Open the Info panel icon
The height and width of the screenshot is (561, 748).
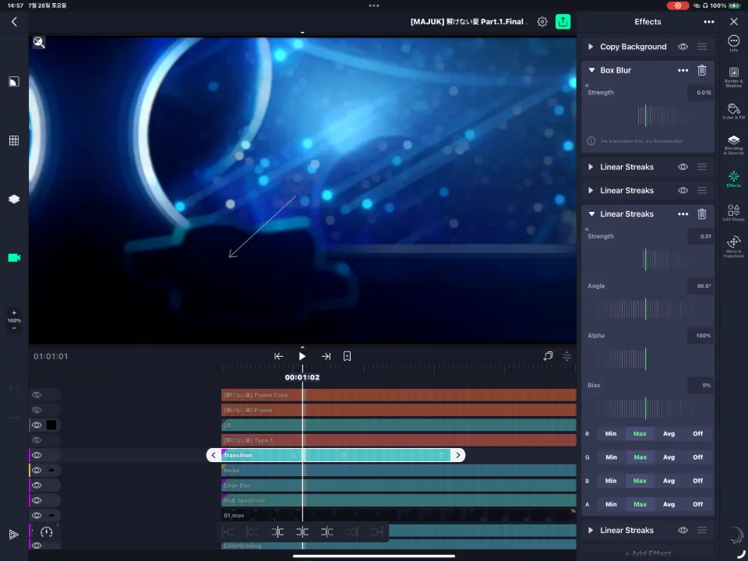coord(734,43)
